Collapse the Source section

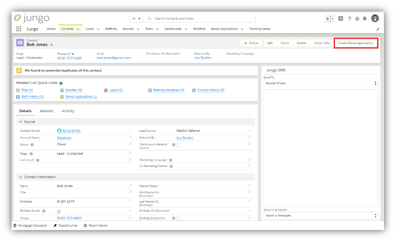click(21, 121)
